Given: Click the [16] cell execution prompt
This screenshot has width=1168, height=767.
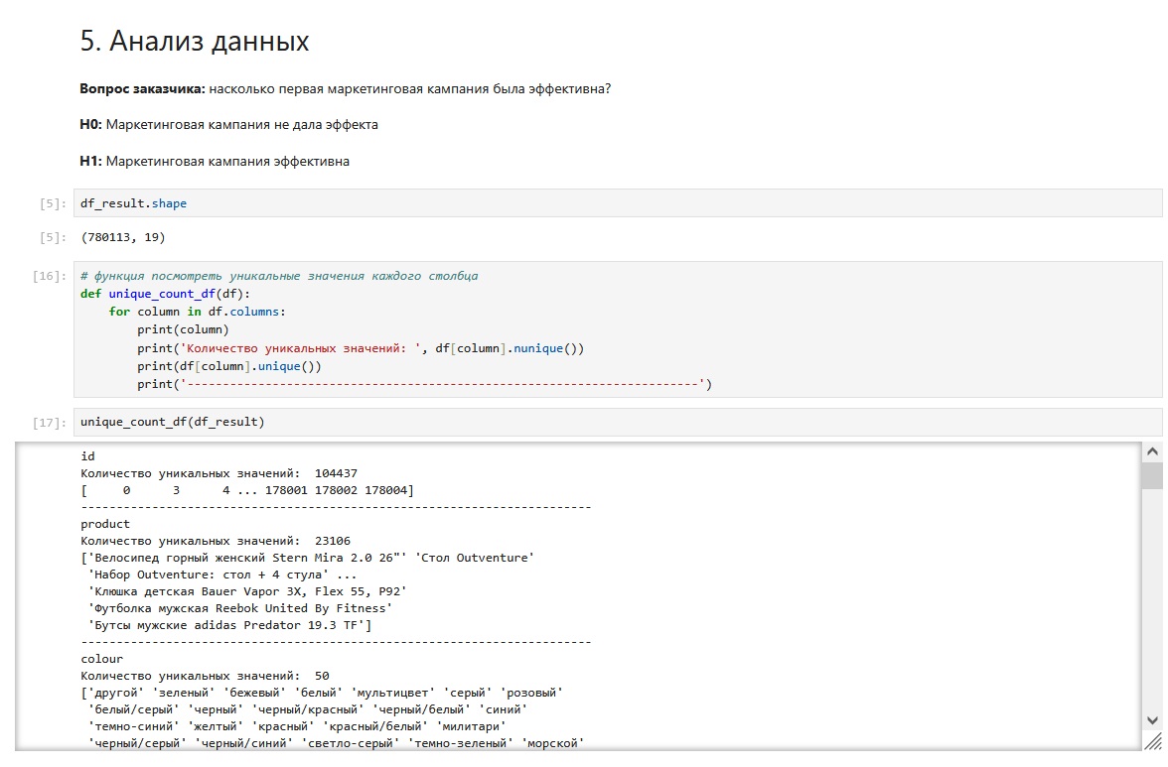Looking at the screenshot, I should click(x=50, y=276).
